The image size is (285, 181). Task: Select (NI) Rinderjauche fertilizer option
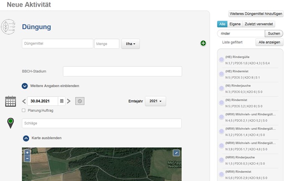[221, 89]
